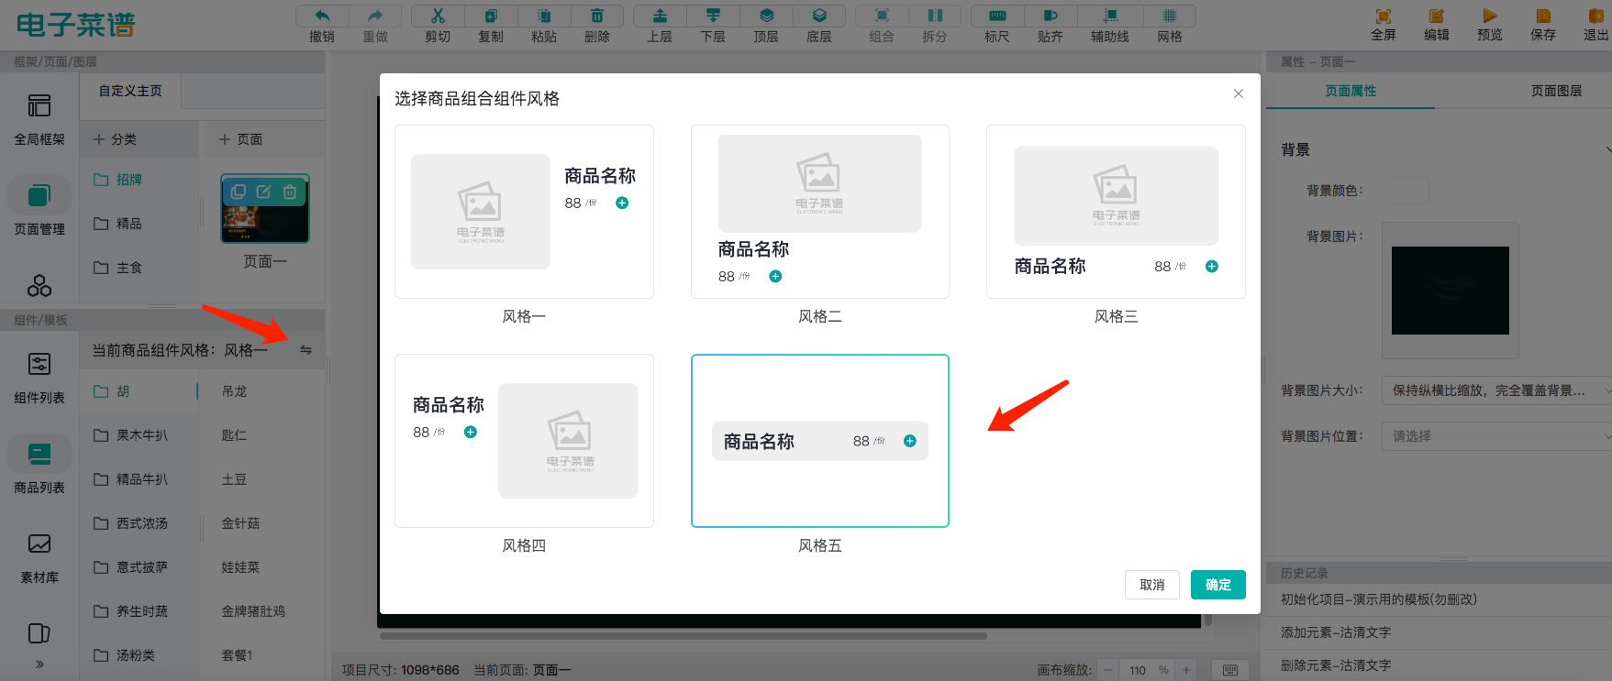
Task: Click the 金牌猪肚鸡 product item
Action: click(253, 611)
